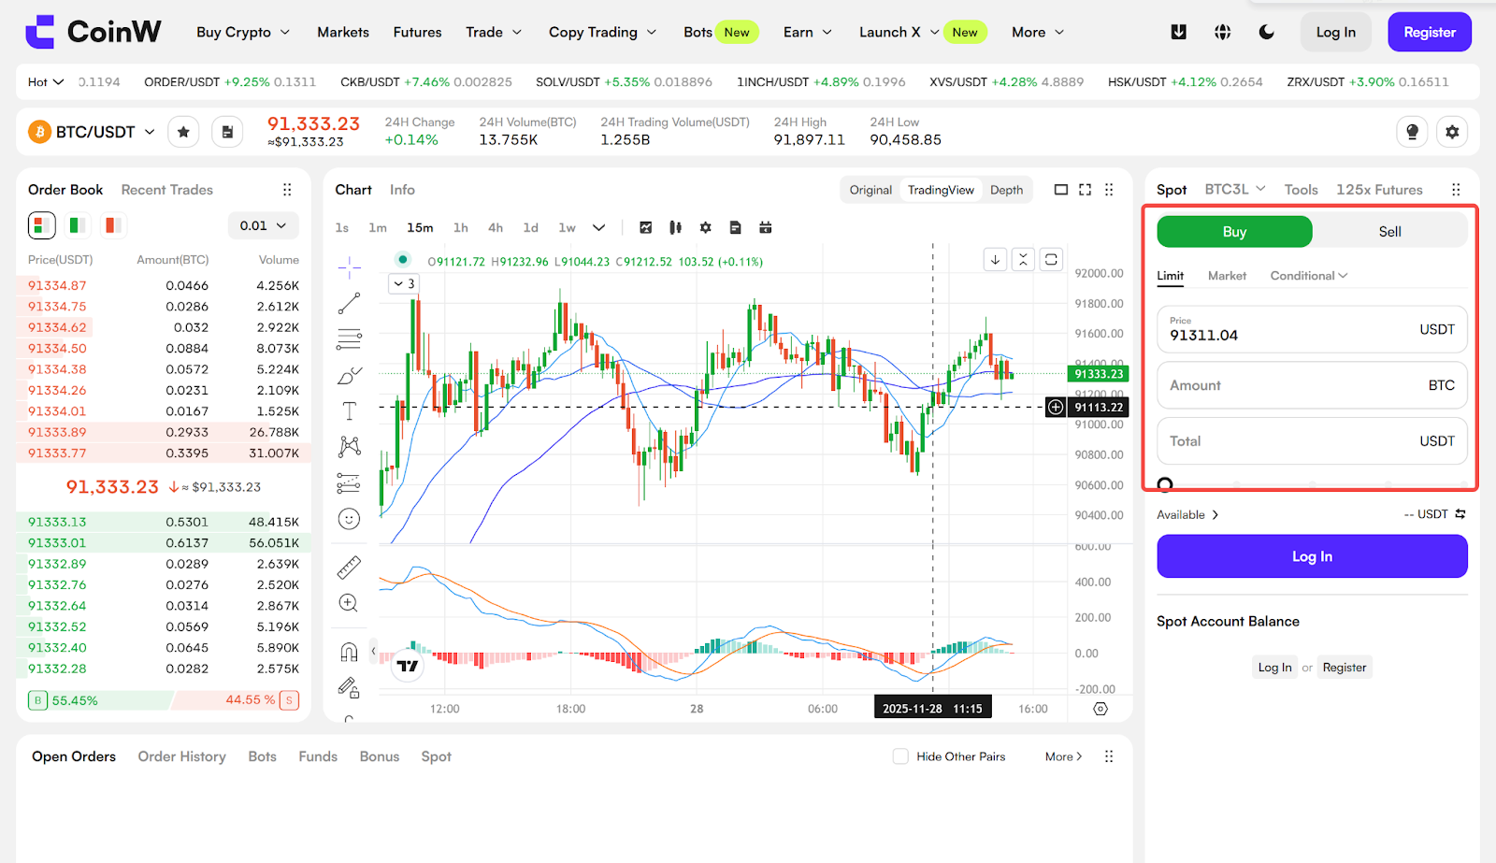The image size is (1496, 863).
Task: Open chart settings gear in toolbar
Action: coord(705,227)
